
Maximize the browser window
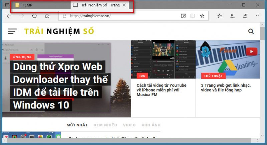point(244,5)
